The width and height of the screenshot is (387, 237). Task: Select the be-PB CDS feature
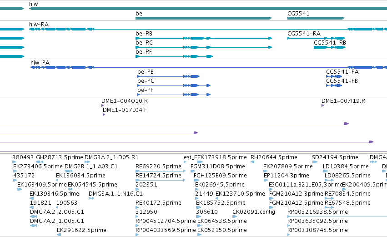click(x=168, y=76)
